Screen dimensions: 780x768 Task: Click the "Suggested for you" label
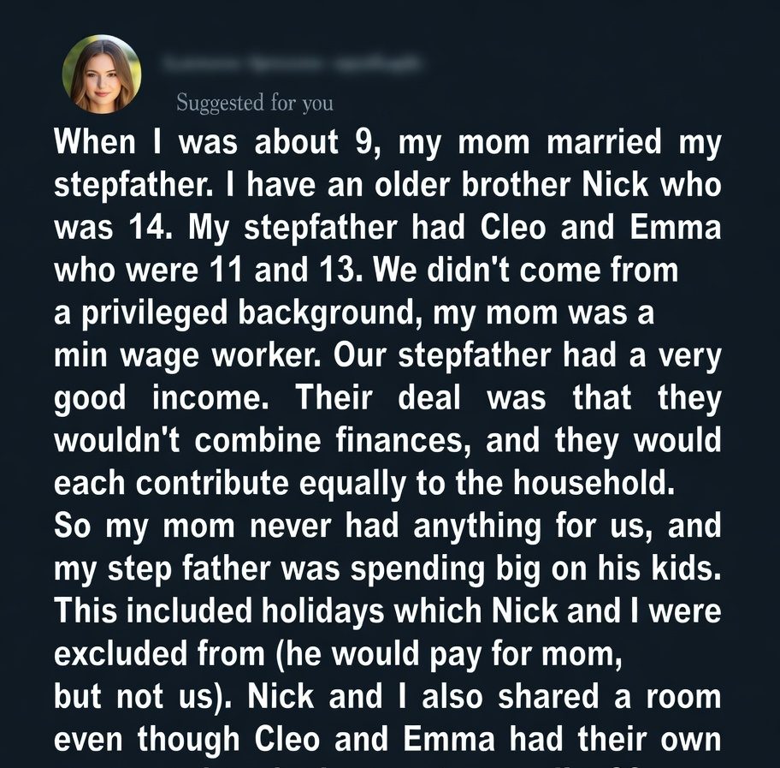click(x=254, y=104)
